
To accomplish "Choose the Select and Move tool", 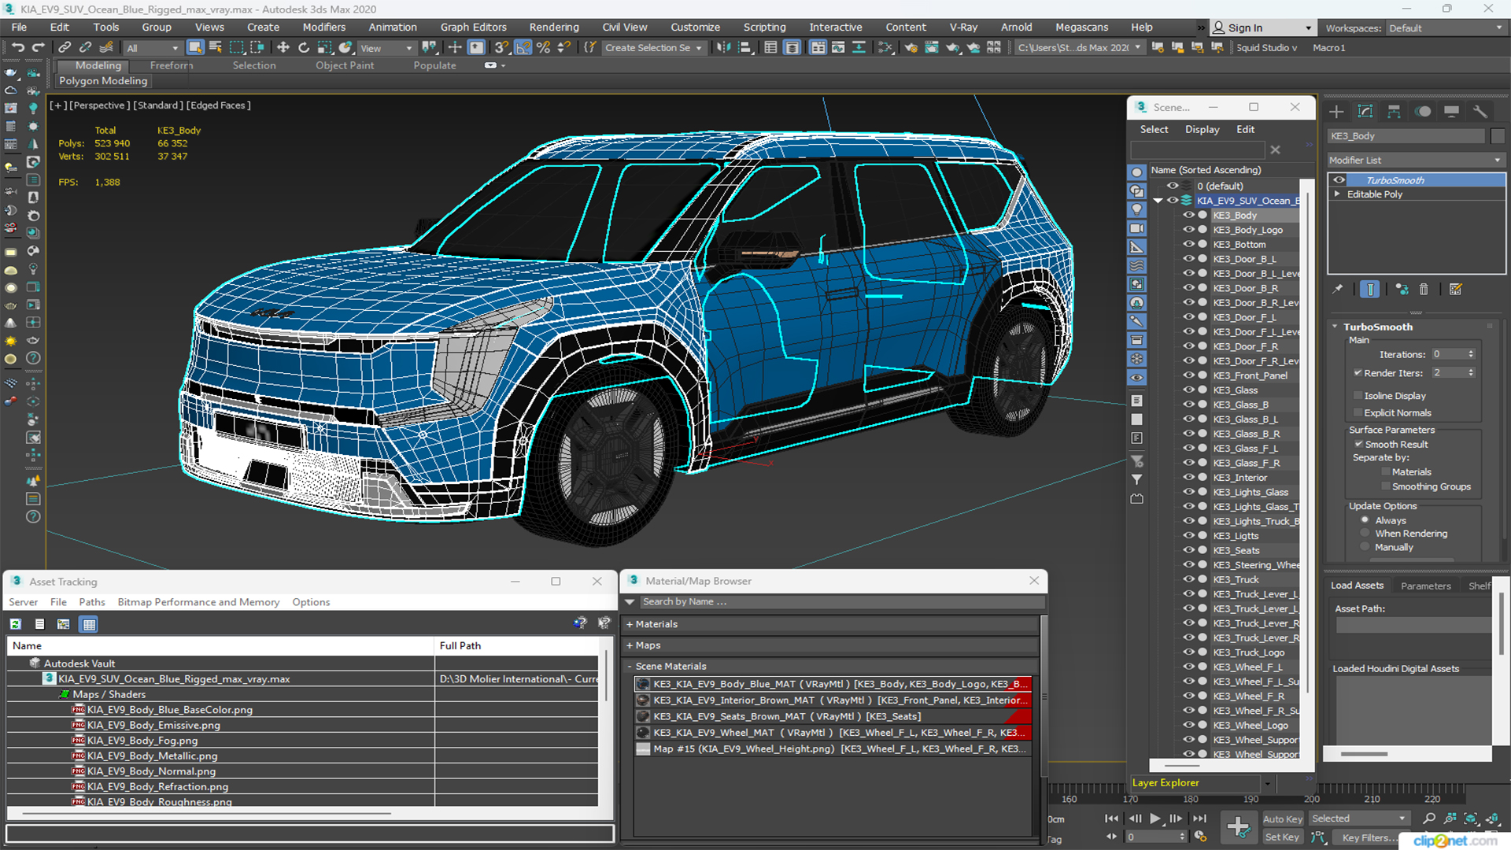I will (283, 48).
